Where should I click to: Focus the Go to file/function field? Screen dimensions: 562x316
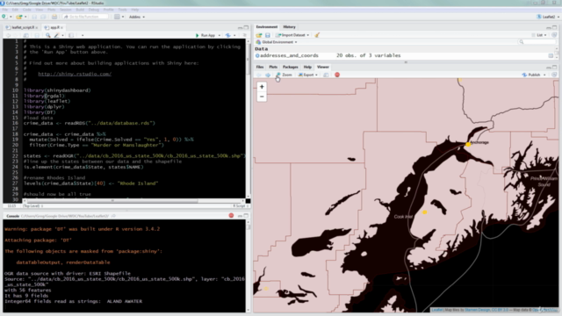pos(85,17)
